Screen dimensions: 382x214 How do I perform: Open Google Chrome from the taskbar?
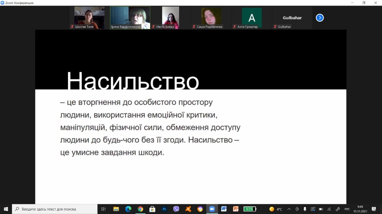coord(140,209)
